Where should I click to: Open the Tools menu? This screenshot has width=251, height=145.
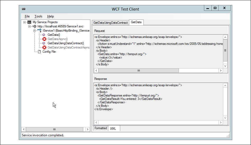tap(38, 16)
